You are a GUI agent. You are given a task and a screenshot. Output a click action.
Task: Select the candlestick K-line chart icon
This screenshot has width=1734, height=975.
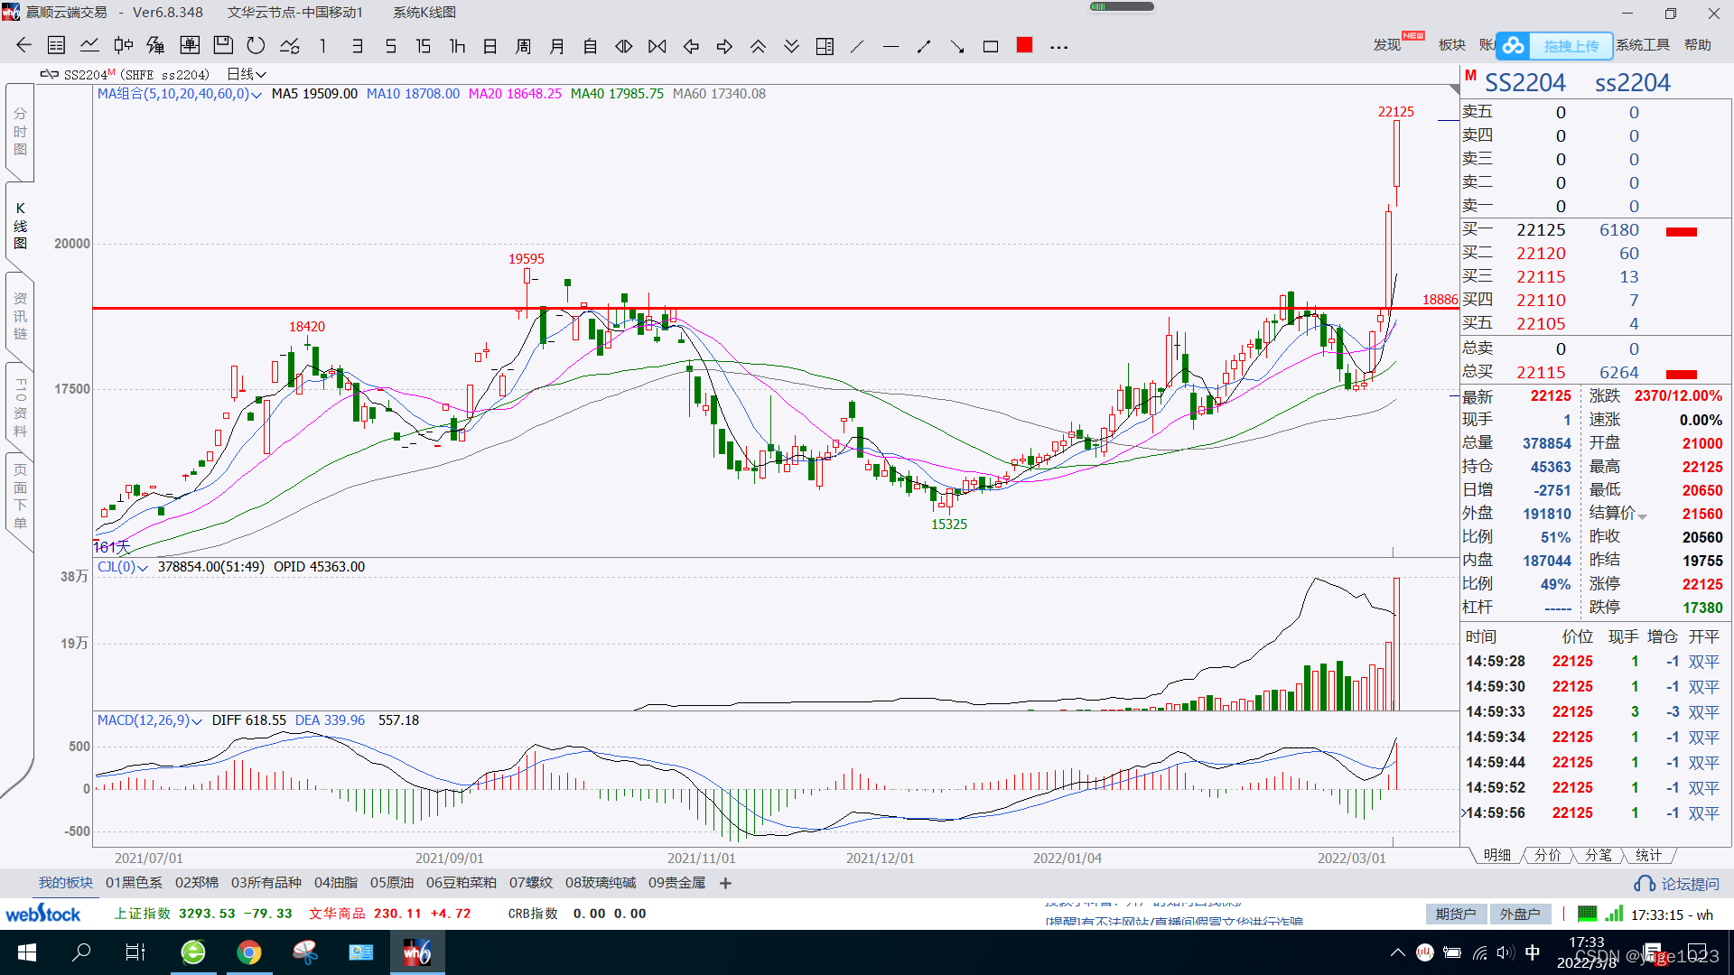pos(123,46)
